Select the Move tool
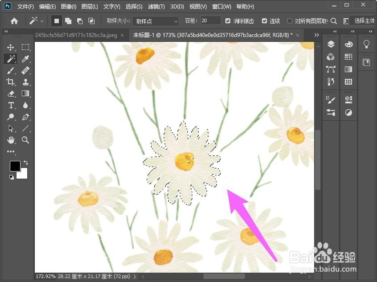The height and width of the screenshot is (282, 377). pyautogui.click(x=10, y=47)
